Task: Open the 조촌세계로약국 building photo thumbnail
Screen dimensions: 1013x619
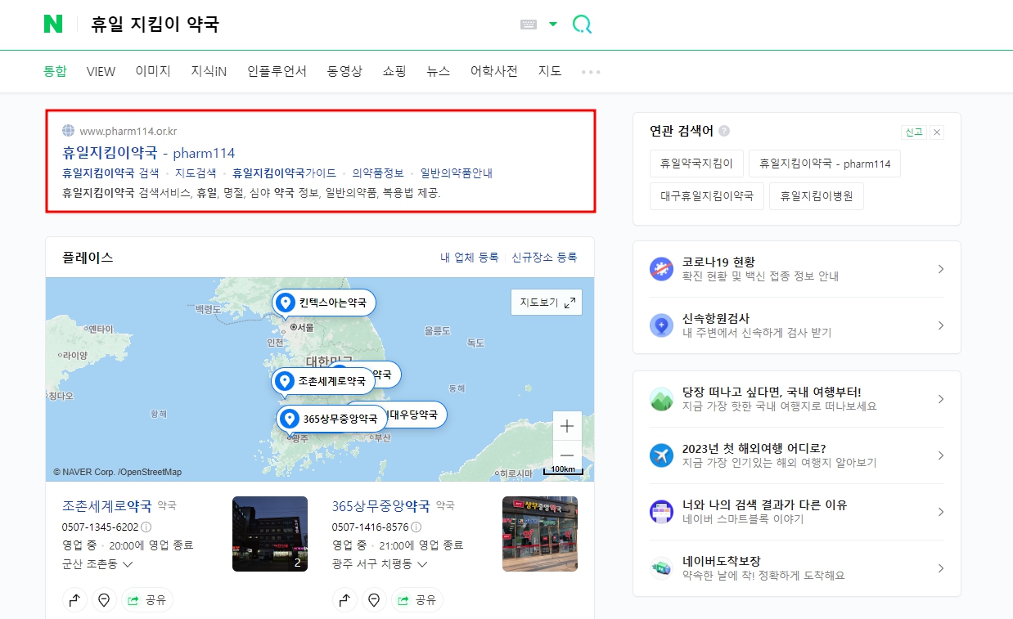Action: [x=270, y=534]
